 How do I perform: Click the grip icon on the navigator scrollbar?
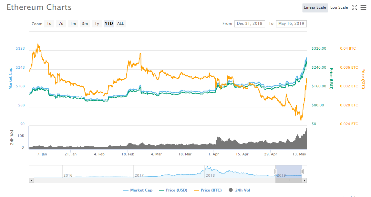coord(289,180)
